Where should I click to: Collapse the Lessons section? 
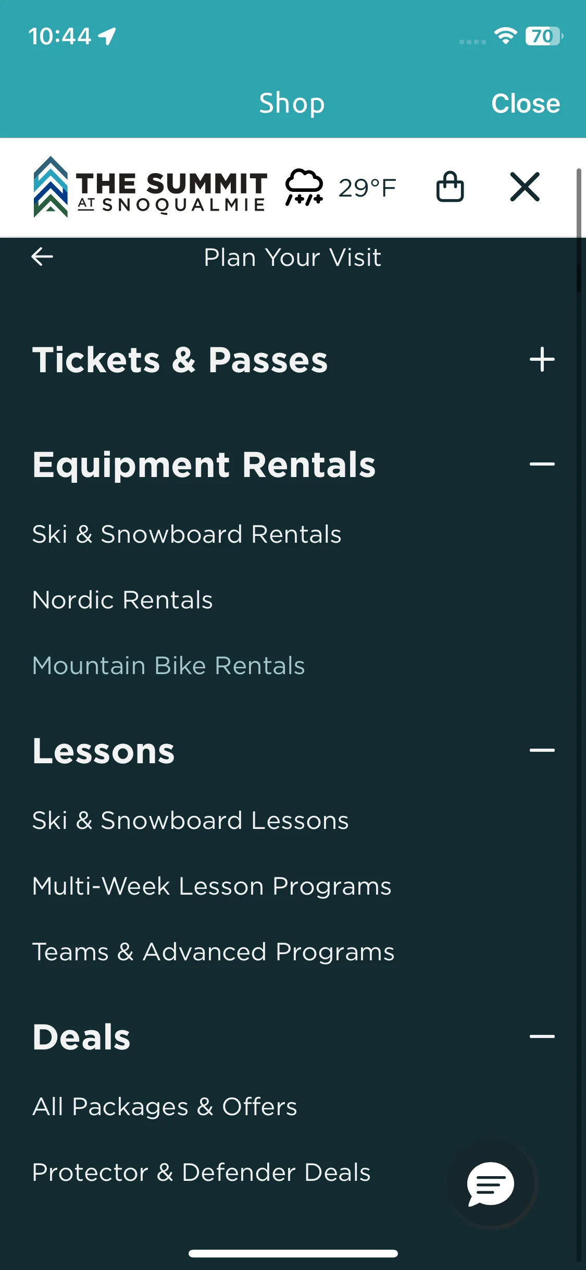(542, 750)
